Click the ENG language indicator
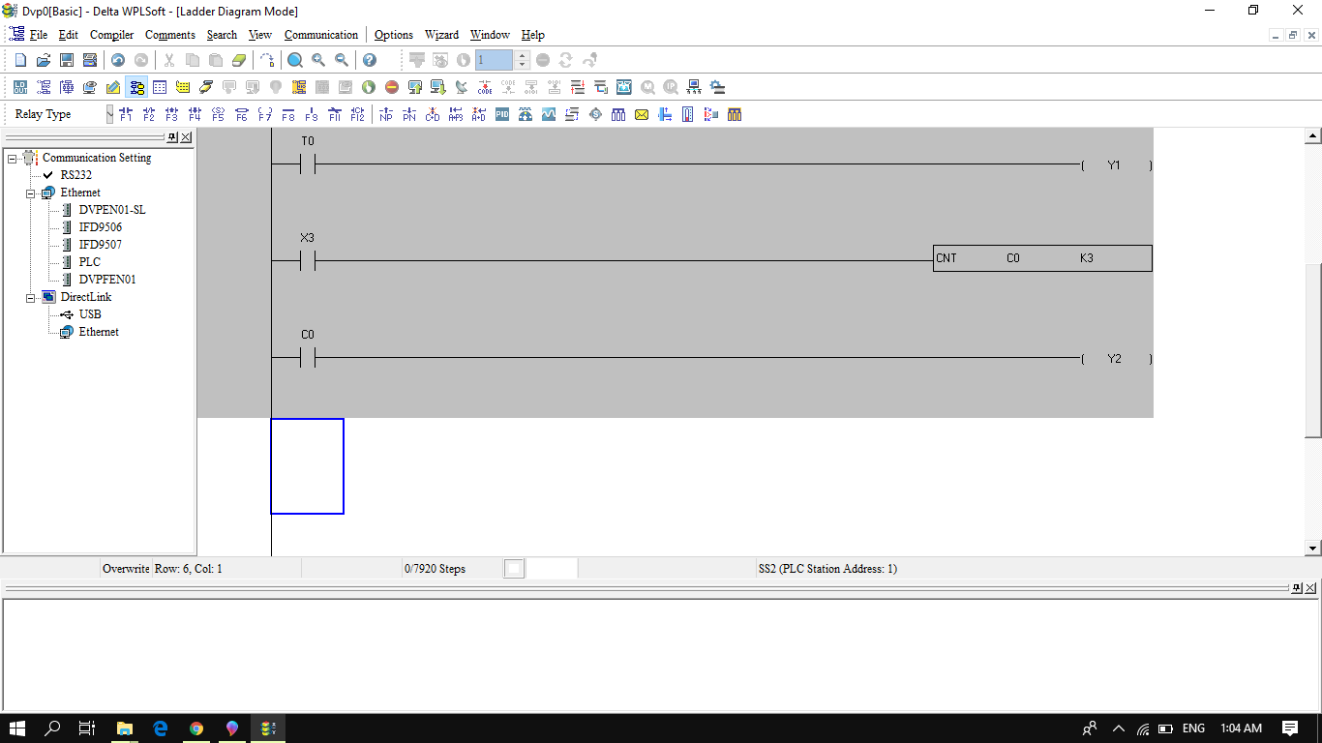1322x743 pixels. point(1193,728)
